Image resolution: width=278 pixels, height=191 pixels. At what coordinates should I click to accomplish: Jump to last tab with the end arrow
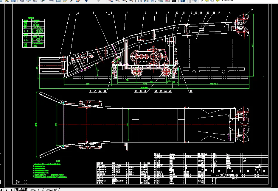pyautogui.click(x=12, y=190)
